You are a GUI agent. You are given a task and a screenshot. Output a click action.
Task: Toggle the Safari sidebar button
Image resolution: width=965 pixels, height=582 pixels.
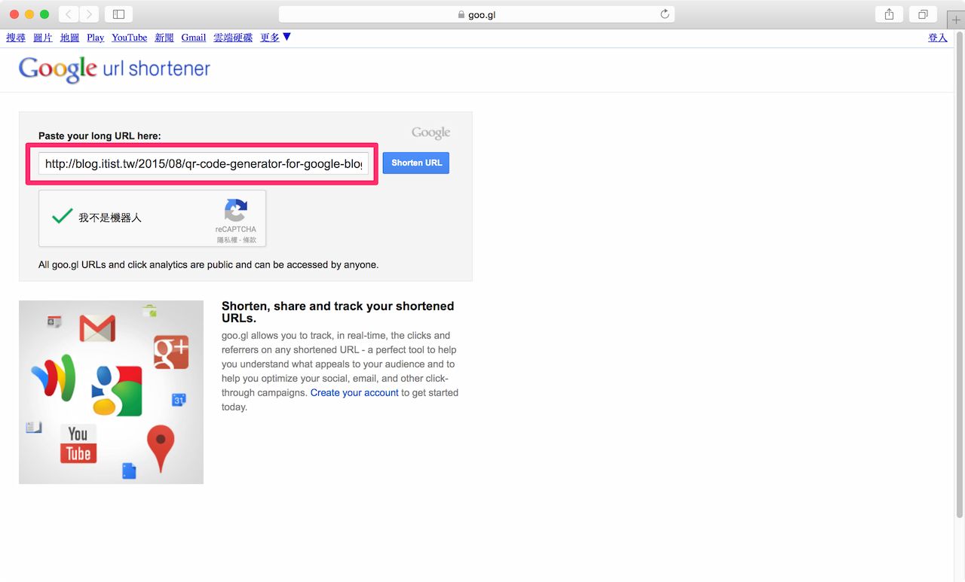118,14
